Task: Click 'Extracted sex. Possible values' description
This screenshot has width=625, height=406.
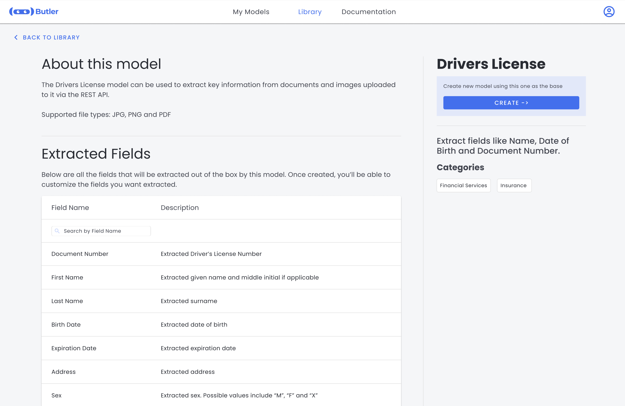Action: [239, 395]
